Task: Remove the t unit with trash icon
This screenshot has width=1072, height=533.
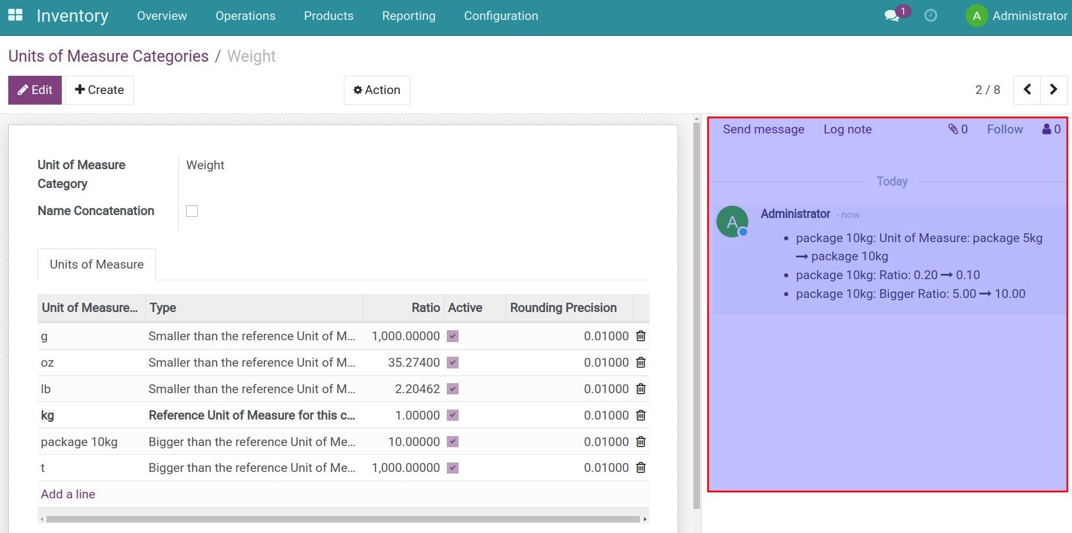Action: [641, 468]
